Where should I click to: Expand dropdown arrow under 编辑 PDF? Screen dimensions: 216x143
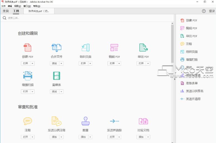click(x=119, y=63)
